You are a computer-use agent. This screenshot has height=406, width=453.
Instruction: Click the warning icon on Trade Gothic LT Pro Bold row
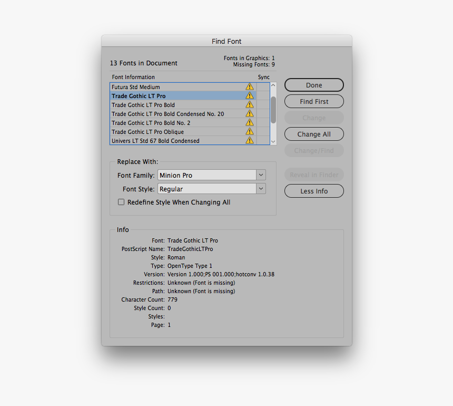(x=250, y=105)
